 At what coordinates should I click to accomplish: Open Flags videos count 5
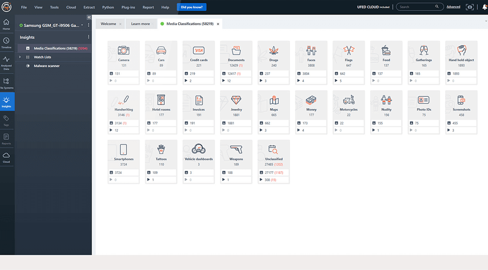[349, 81]
